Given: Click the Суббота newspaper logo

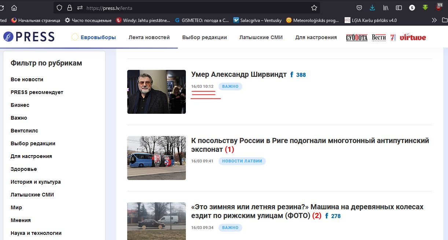Looking at the screenshot, I should click(357, 37).
